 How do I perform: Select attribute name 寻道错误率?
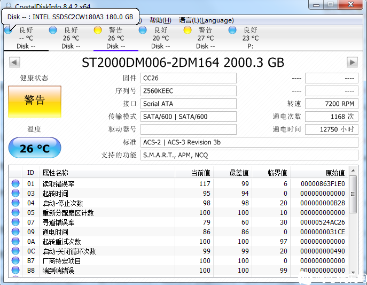click(x=59, y=222)
